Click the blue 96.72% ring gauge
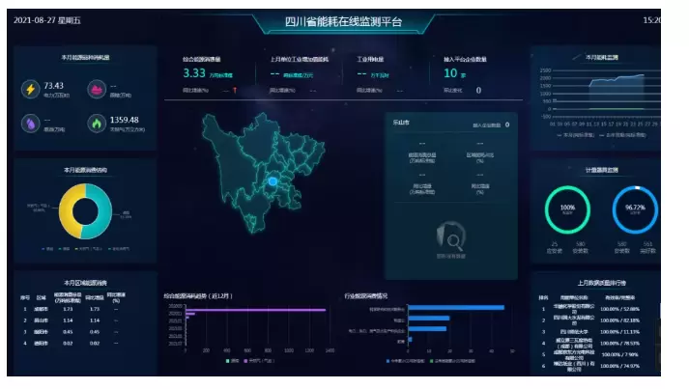This screenshot has width=689, height=389. point(634,209)
